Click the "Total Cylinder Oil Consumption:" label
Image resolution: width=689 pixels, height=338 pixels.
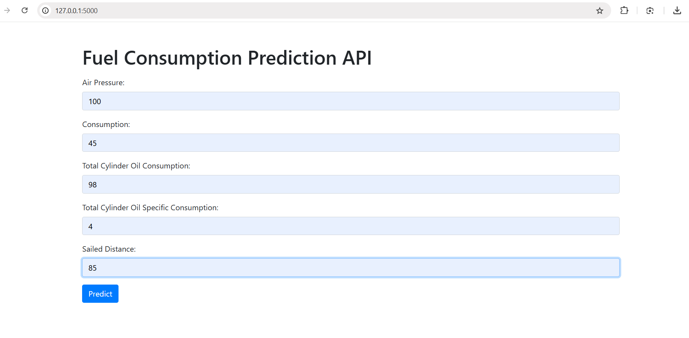[136, 166]
